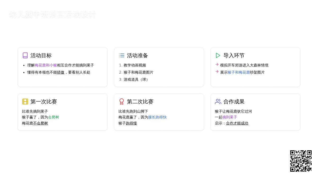Click the pink arrow before 展示猴子和梅花鹿吵架图片

217,71
